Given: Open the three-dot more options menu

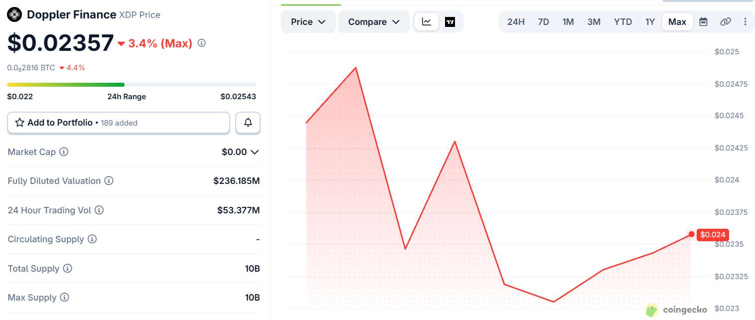Looking at the screenshot, I should [x=745, y=22].
